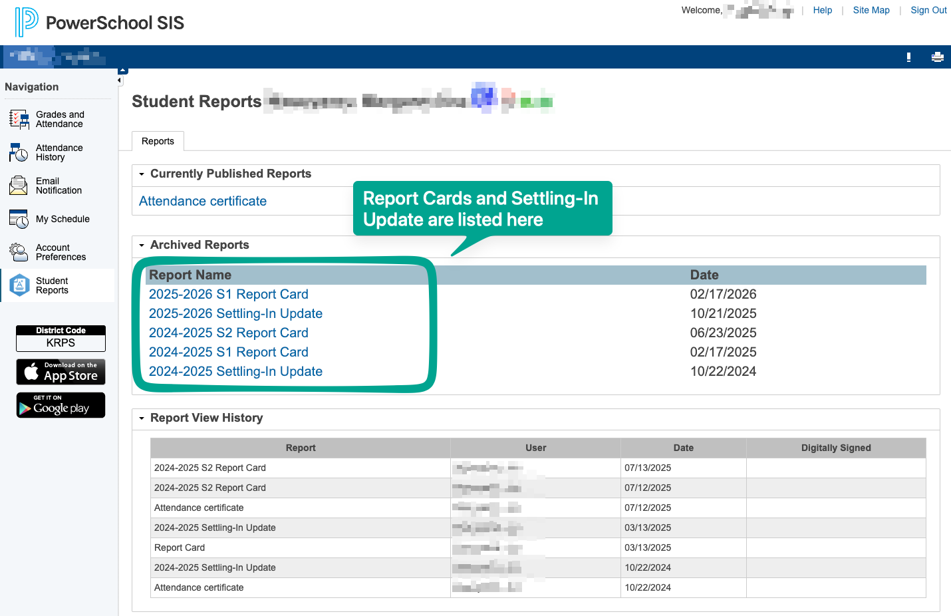The height and width of the screenshot is (616, 951).
Task: Collapse the Archived Reports section
Action: 142,245
